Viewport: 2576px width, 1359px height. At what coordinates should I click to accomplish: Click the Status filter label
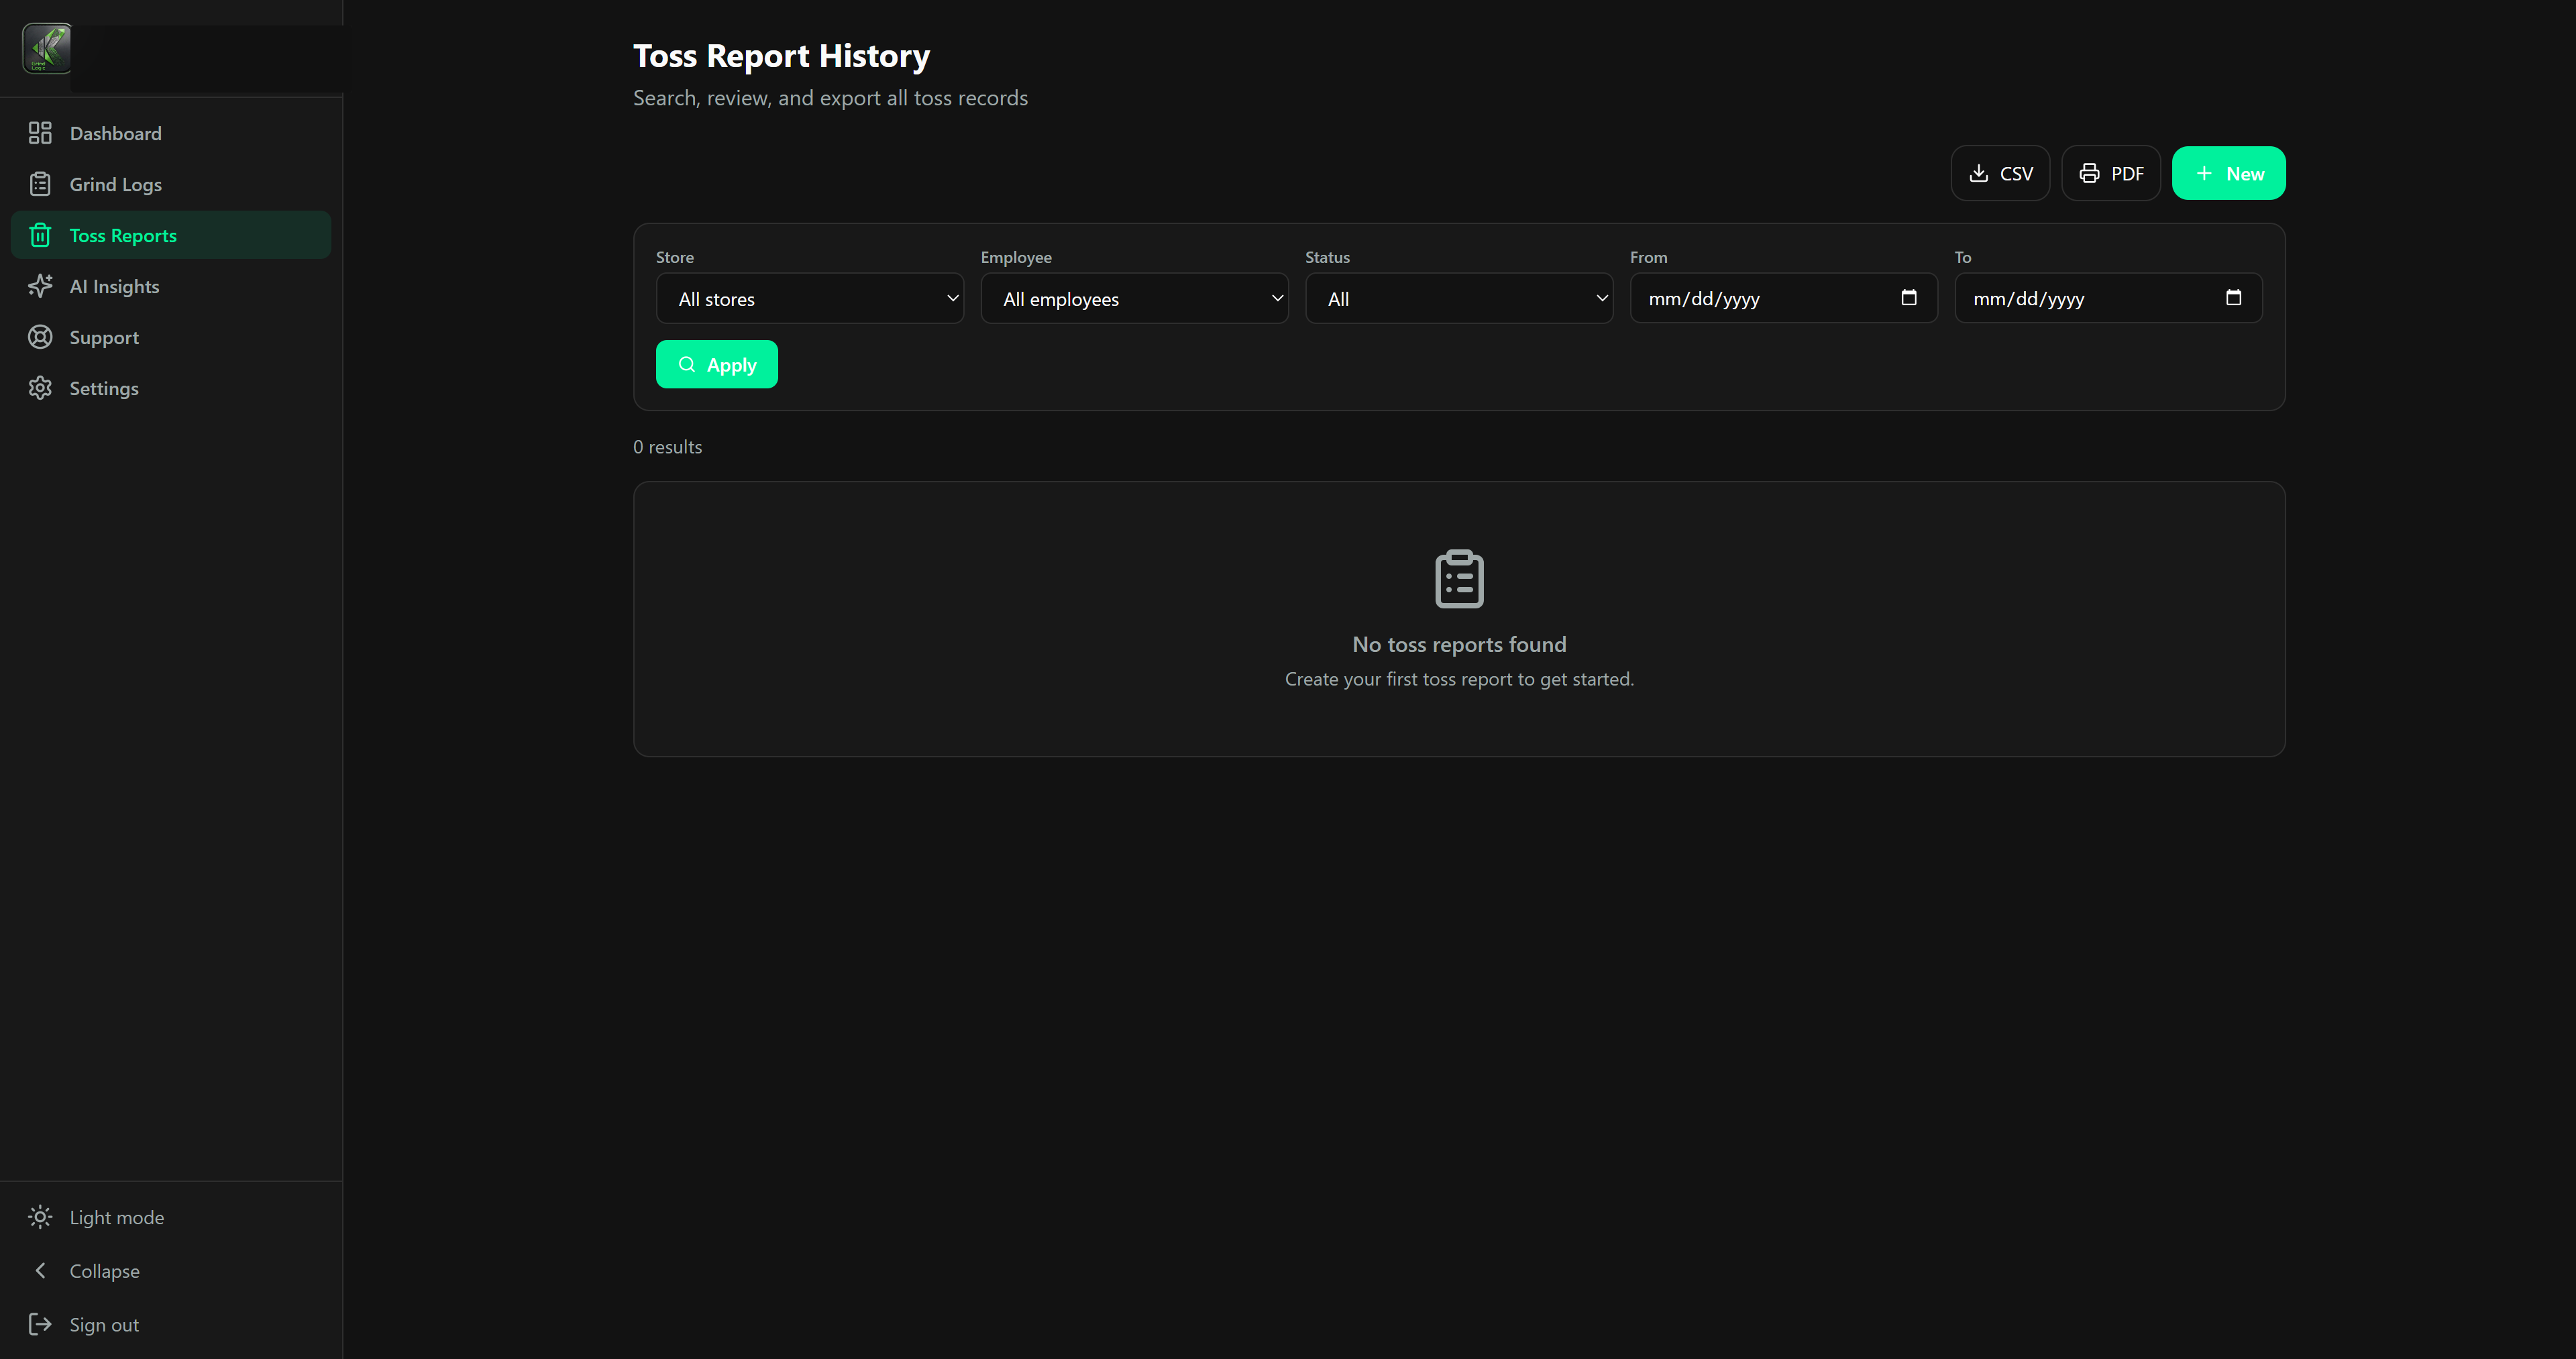(x=1327, y=257)
